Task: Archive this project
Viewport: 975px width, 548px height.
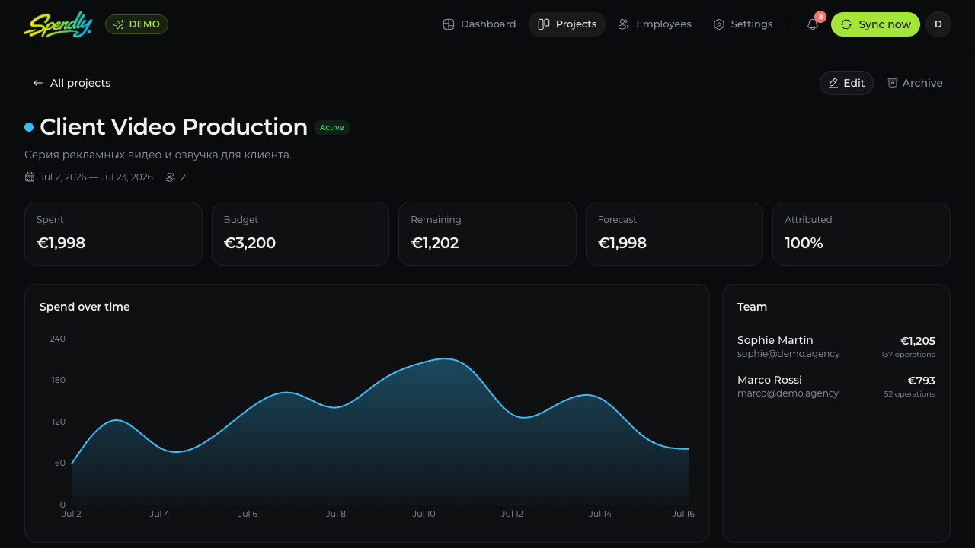Action: pyautogui.click(x=915, y=83)
